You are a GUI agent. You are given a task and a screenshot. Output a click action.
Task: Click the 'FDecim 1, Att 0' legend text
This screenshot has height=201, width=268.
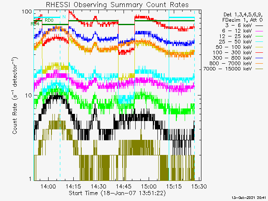tap(242, 20)
